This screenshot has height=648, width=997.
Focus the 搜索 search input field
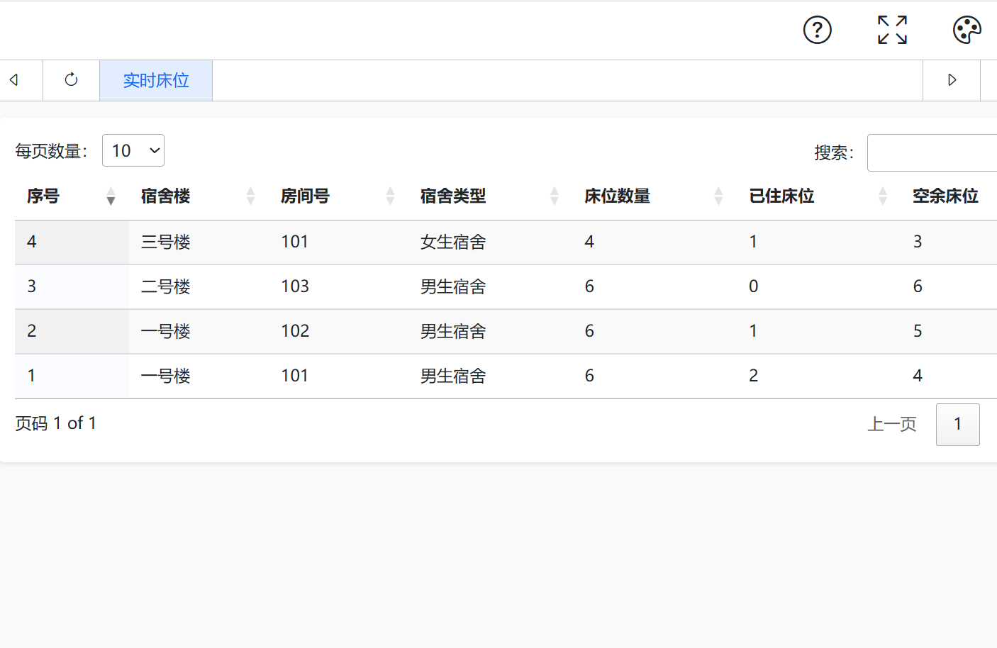coord(932,152)
